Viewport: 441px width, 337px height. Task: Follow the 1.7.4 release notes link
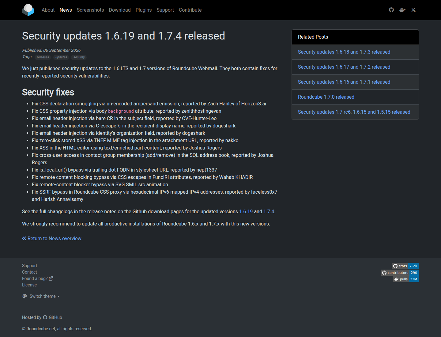269,211
